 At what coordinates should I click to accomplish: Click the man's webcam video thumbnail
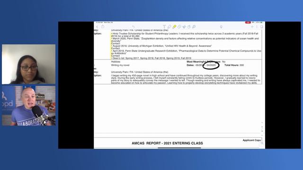(28, 106)
